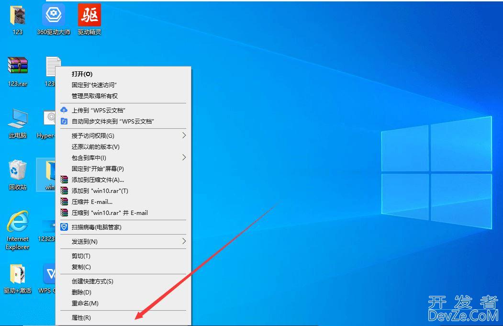
Task: Click WinRAR icon beside 压缩到 "win10.rar" 并 E-mail
Action: click(64, 213)
